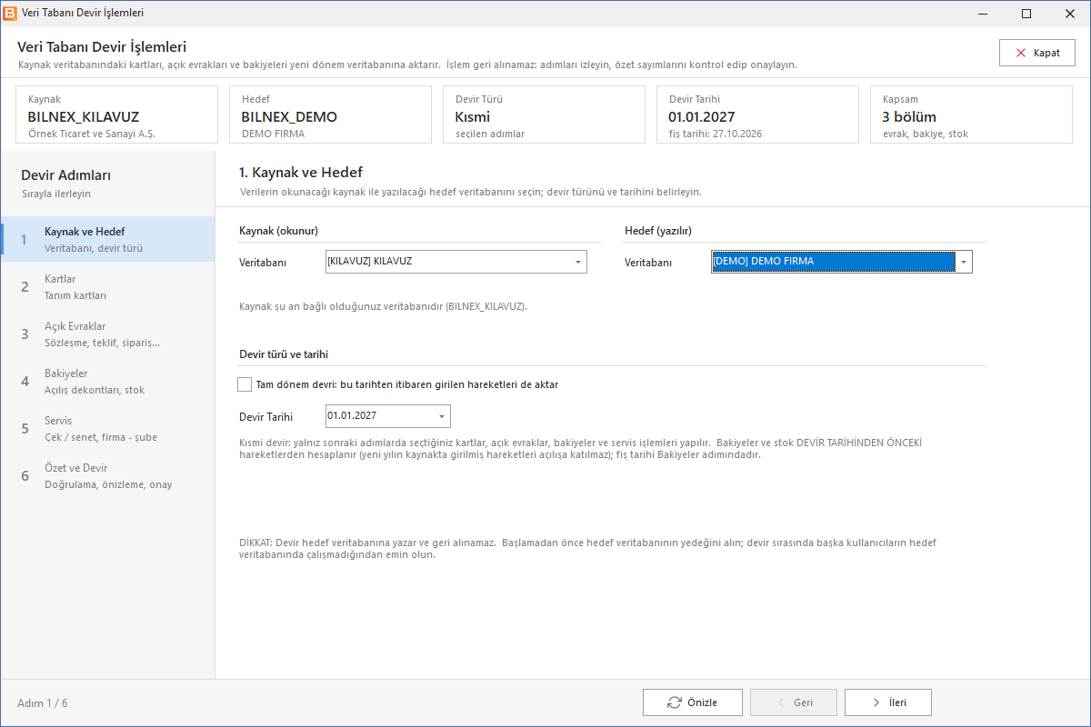Open the Kaynak Veritabanı dropdown arrow
1091x727 pixels.
578,263
